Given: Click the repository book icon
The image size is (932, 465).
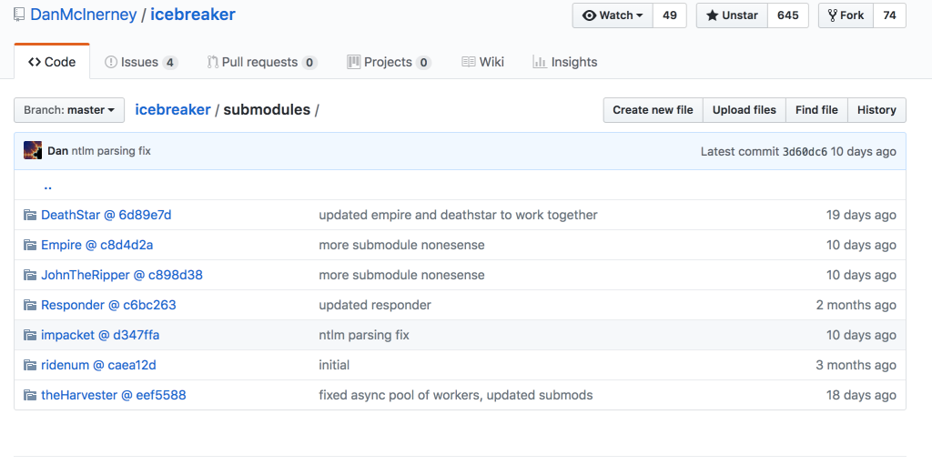Looking at the screenshot, I should [x=19, y=15].
